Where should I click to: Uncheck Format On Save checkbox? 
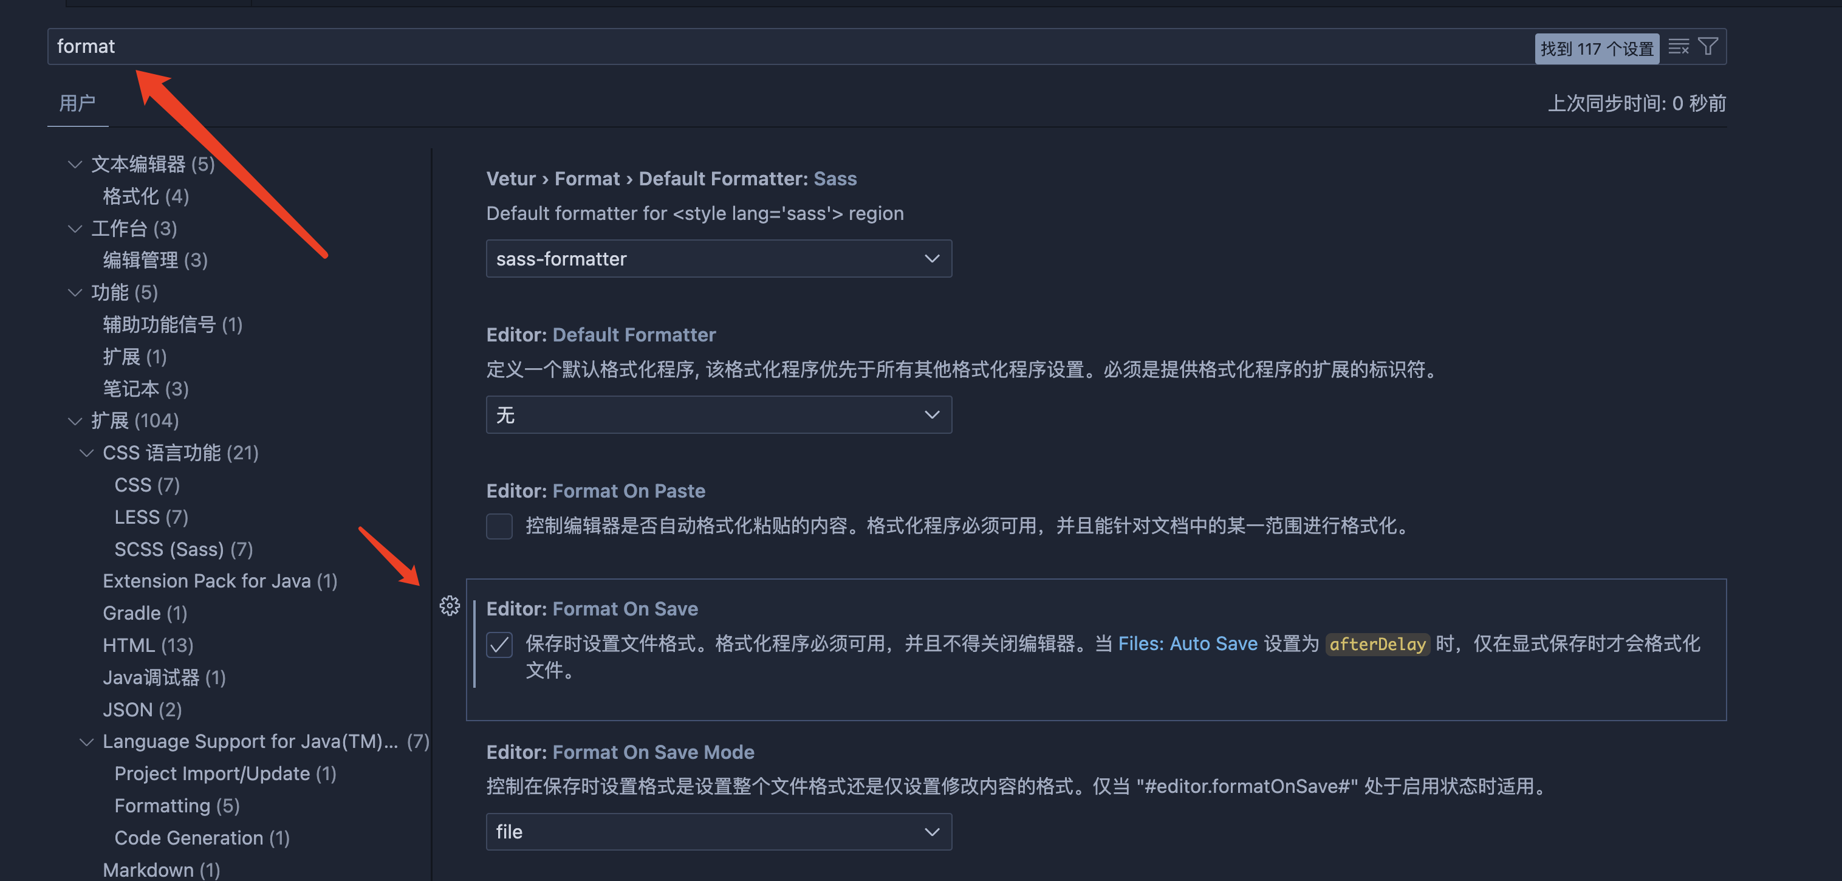tap(499, 644)
